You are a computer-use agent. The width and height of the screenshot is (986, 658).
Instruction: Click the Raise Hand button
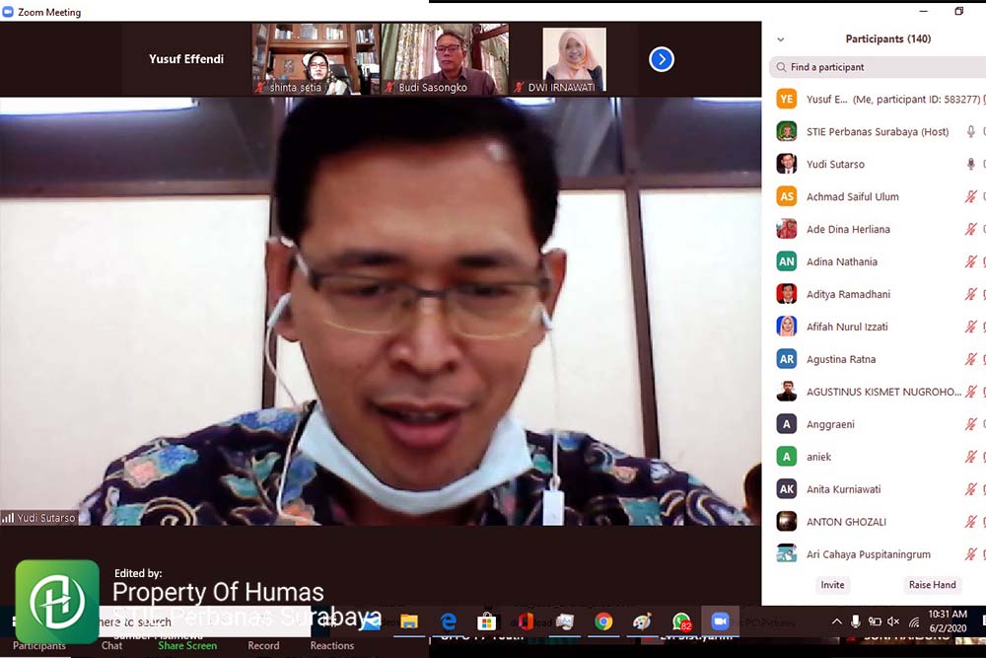(x=933, y=584)
